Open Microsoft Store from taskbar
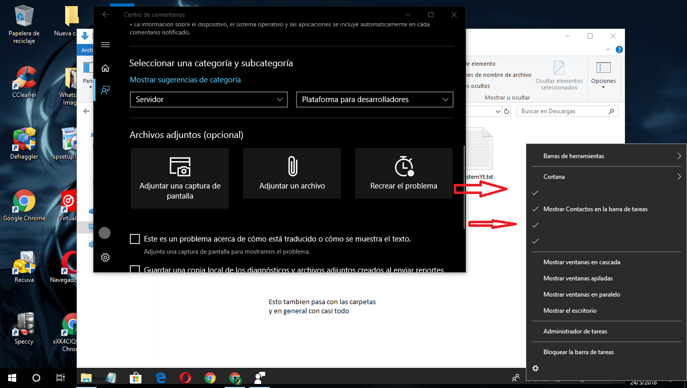 click(135, 377)
